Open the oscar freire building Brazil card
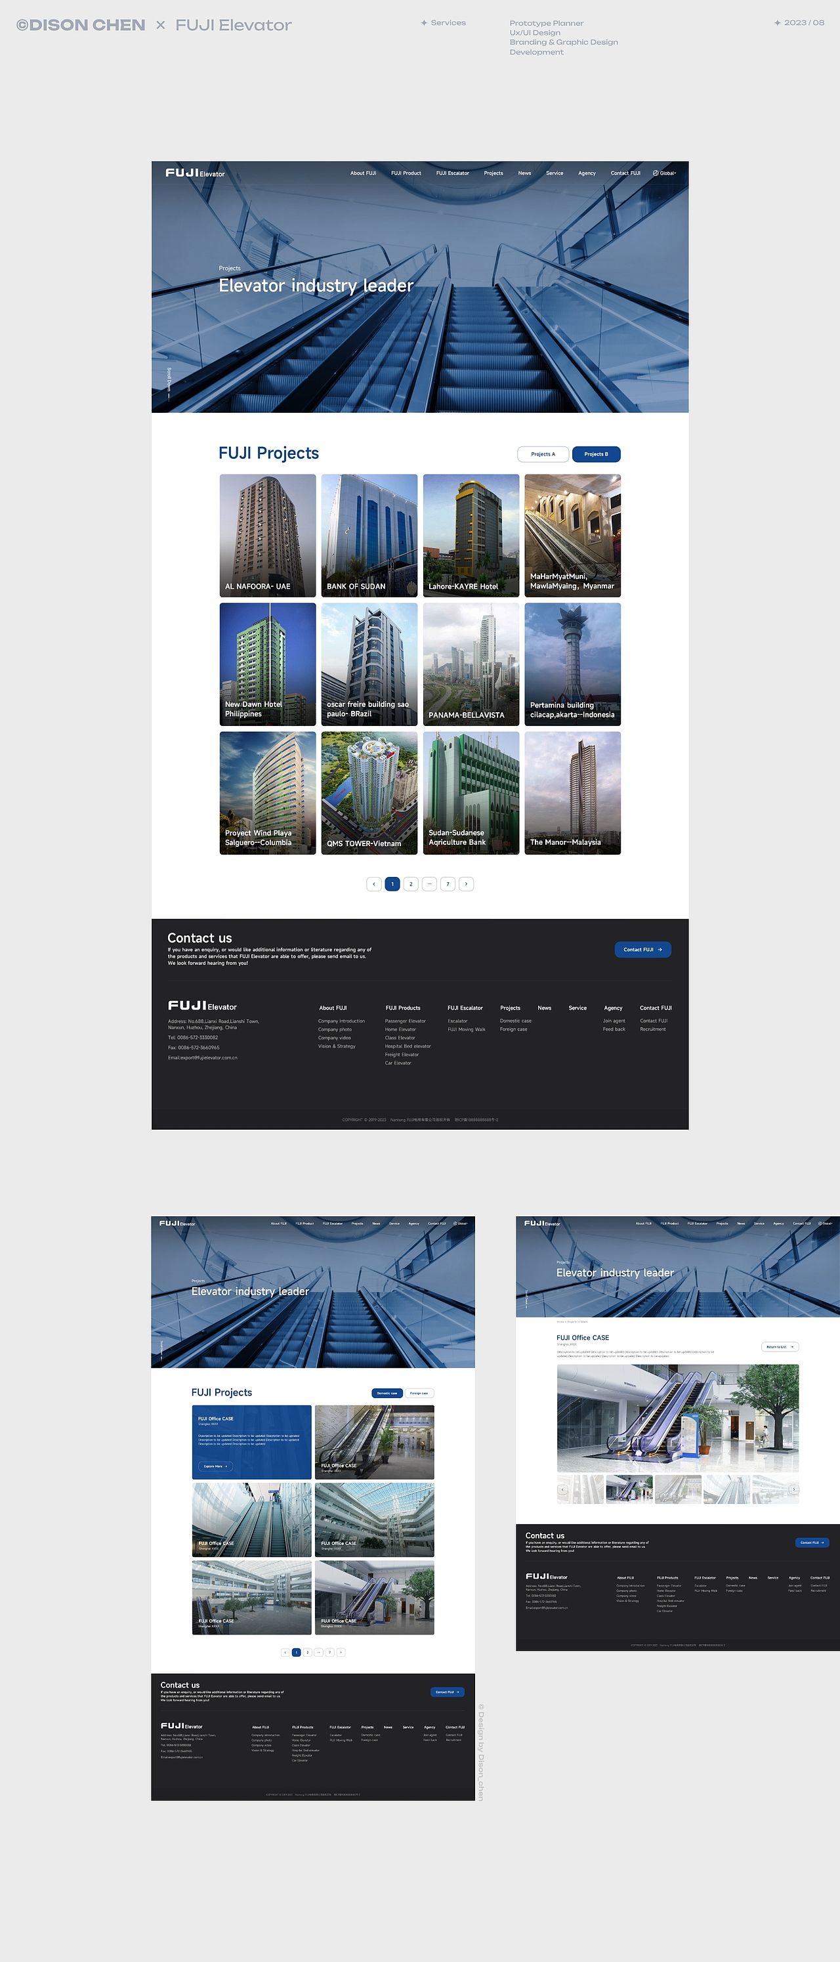This screenshot has height=1962, width=840. [369, 664]
